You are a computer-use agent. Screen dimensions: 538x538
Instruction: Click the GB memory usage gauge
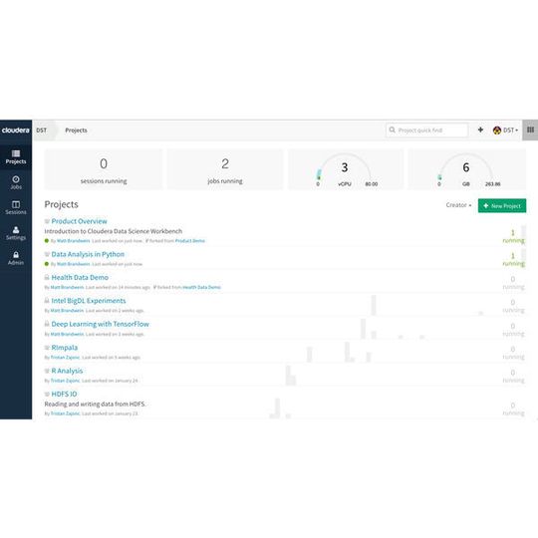466,169
